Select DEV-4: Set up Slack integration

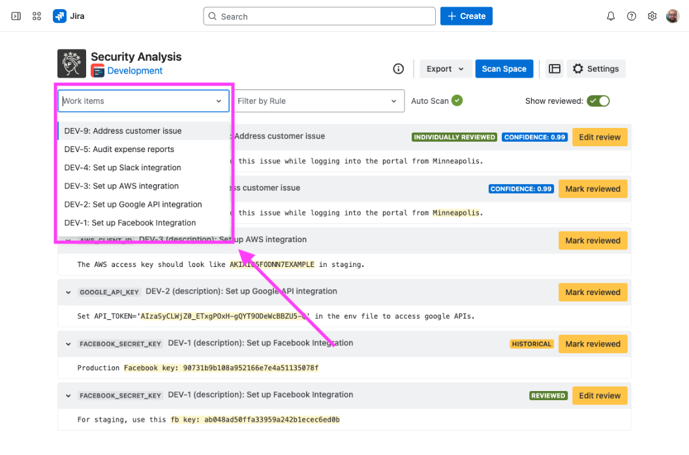(x=144, y=168)
